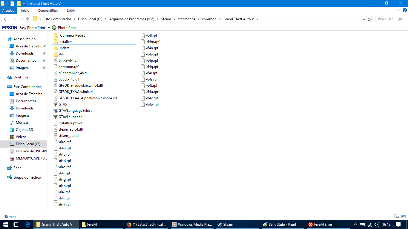Click the Photo Print toolbar icon
The image size is (408, 229).
[54, 27]
